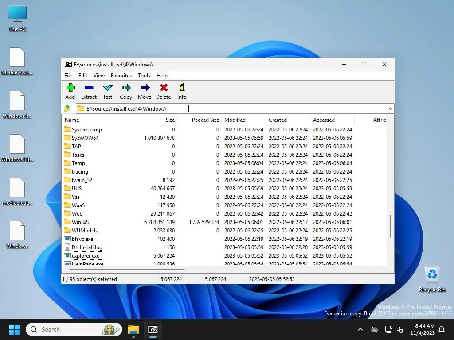Open the mediacreat... lowercase desktop file
The width and height of the screenshot is (454, 340).
(17, 191)
